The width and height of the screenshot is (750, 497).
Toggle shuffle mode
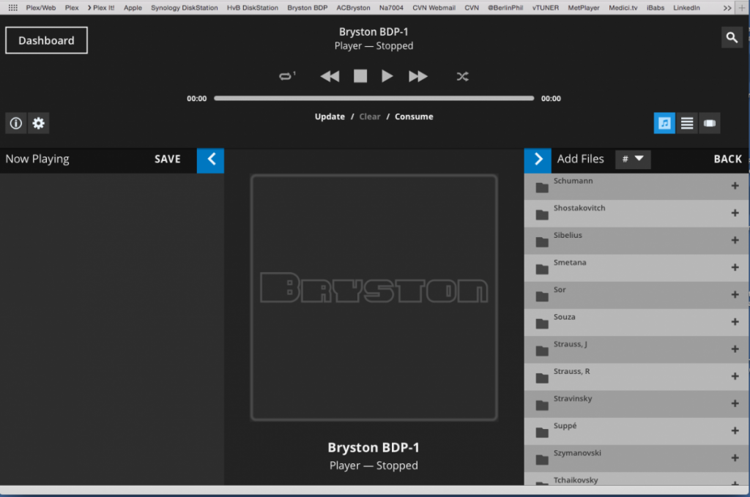click(463, 76)
